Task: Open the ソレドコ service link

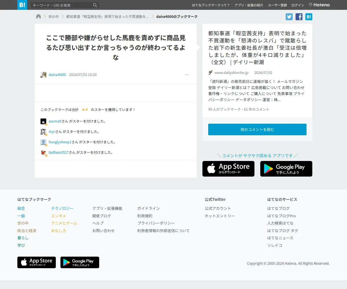Action: click(x=275, y=245)
